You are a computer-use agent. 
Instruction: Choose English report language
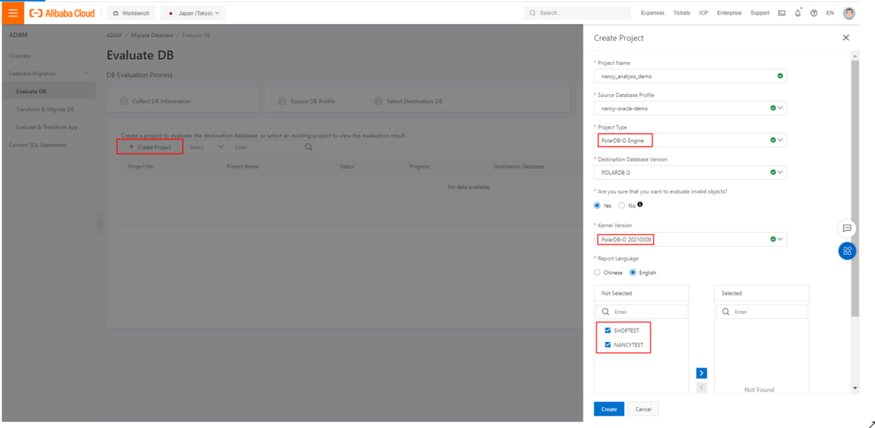(633, 273)
